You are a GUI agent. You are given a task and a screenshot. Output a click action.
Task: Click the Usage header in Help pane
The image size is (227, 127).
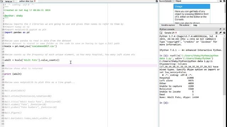[192, 6]
